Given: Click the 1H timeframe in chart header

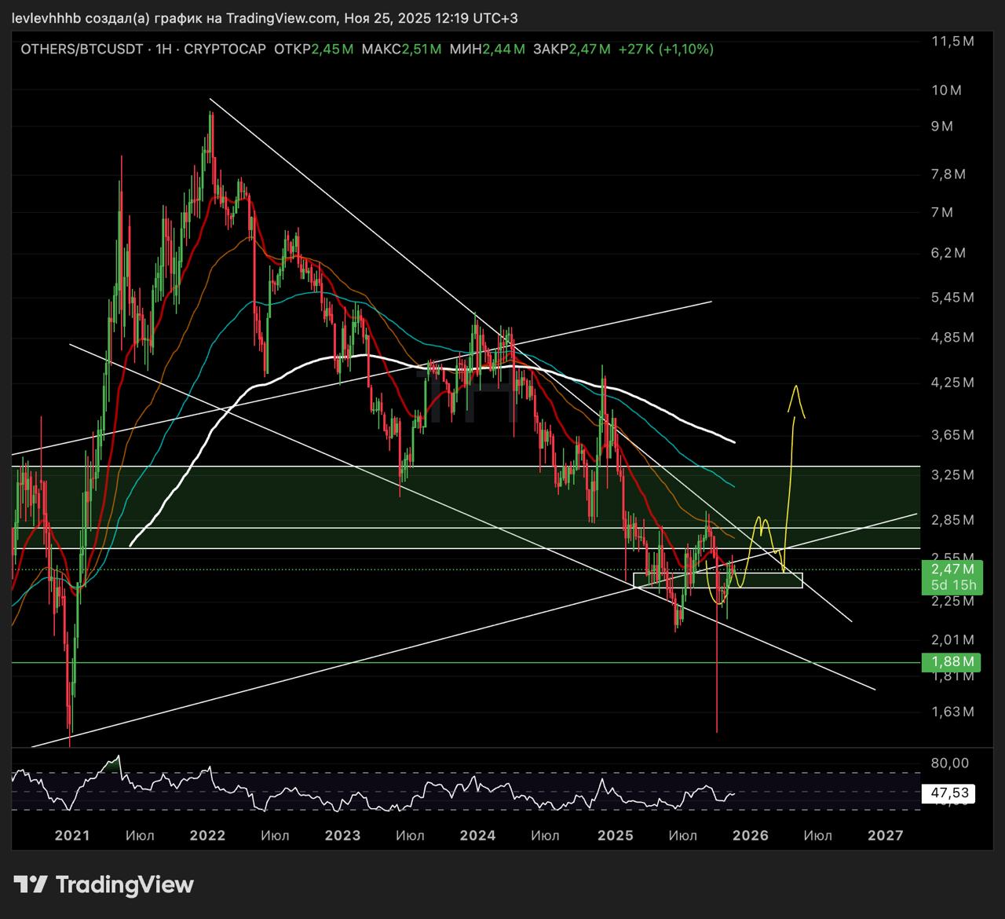Looking at the screenshot, I should [x=163, y=49].
